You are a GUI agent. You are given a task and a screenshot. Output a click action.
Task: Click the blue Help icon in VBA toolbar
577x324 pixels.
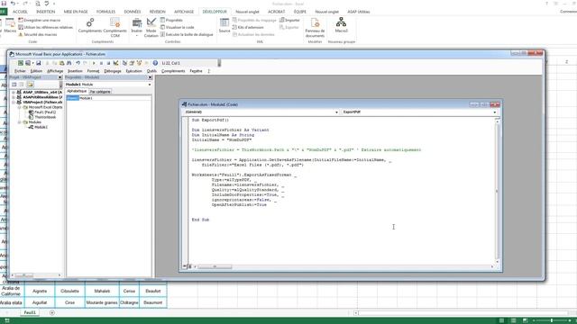click(x=155, y=63)
